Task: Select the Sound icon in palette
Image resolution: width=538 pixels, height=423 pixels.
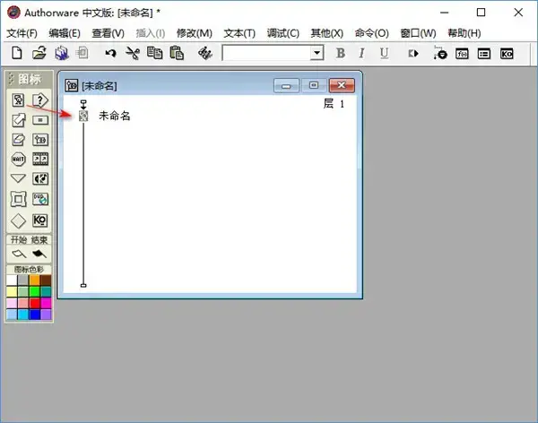Action: (40, 178)
